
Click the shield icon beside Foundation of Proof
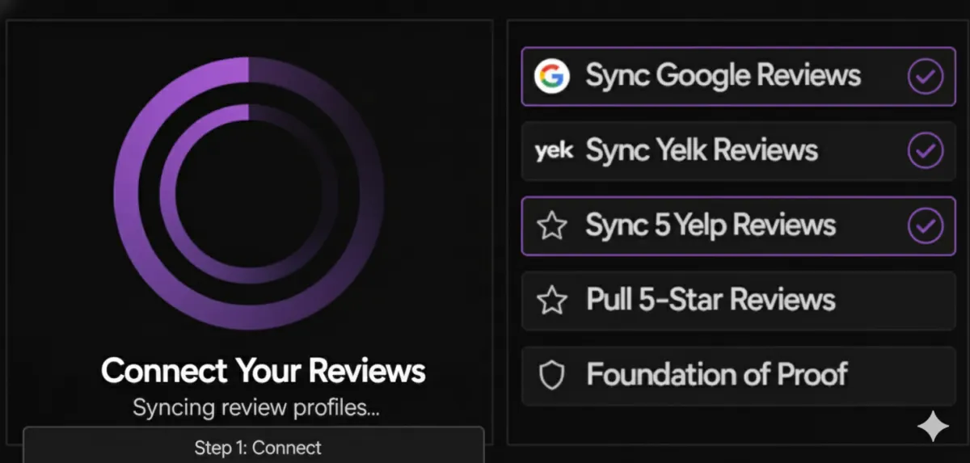coord(551,375)
